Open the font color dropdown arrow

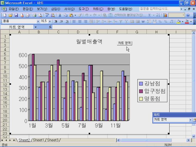click(191, 22)
